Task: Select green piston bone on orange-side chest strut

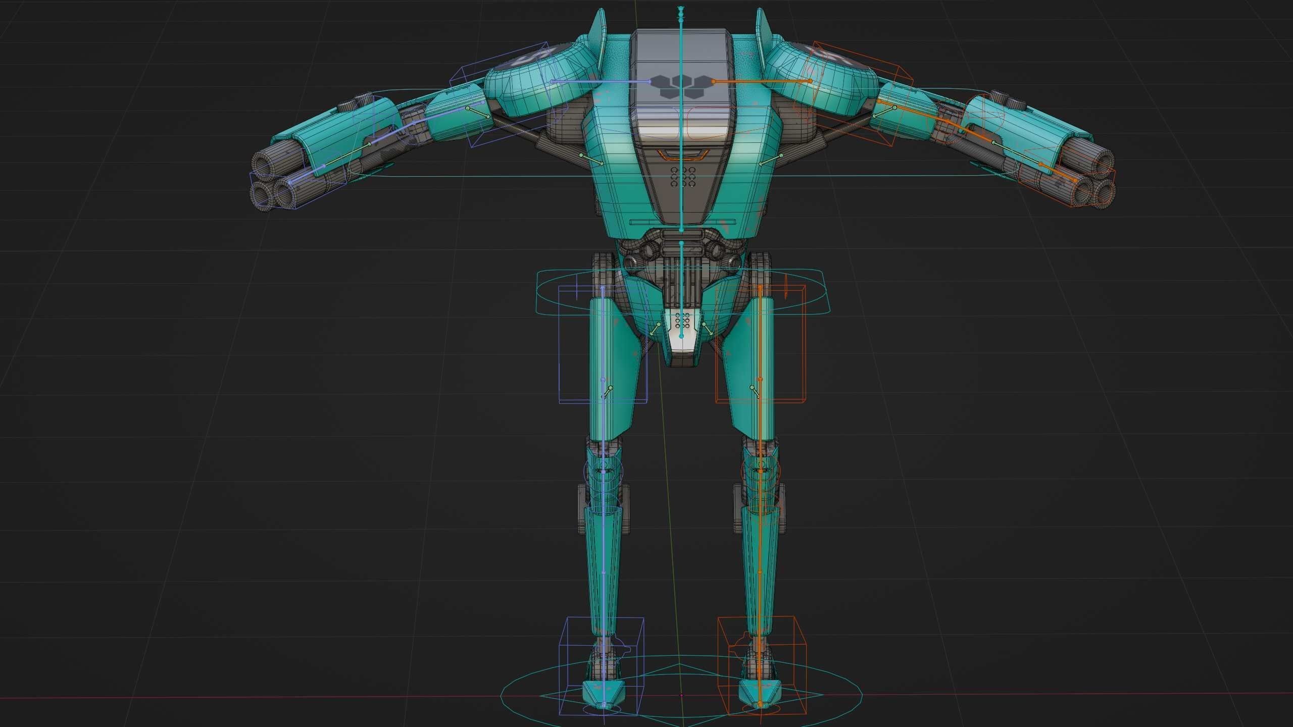Action: (x=771, y=159)
